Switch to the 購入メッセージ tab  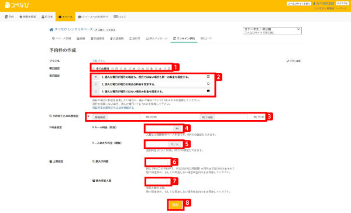(x=157, y=39)
